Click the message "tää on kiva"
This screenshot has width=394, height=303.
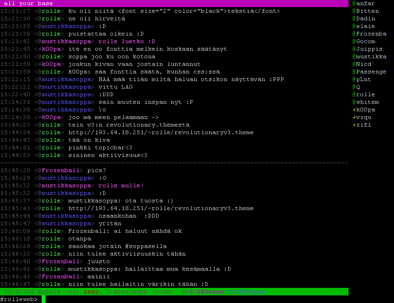click(x=89, y=140)
